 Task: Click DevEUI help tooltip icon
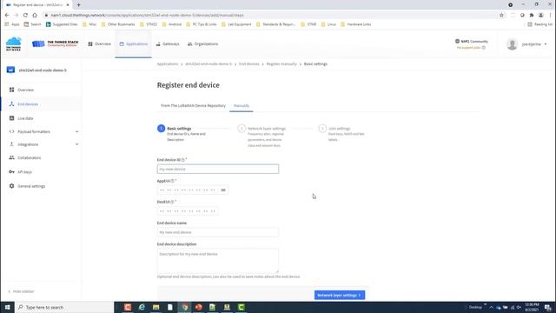click(x=172, y=202)
